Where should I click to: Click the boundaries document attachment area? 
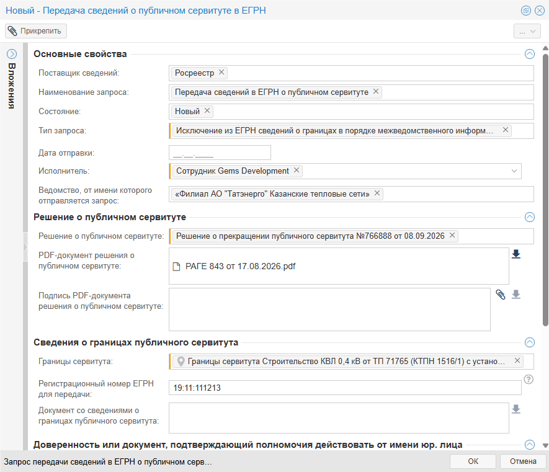pos(339,418)
